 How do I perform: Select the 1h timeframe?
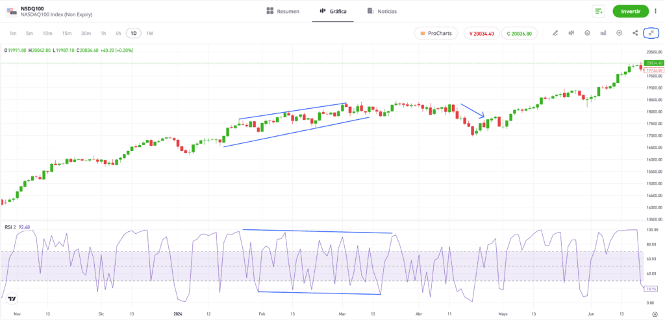(103, 33)
